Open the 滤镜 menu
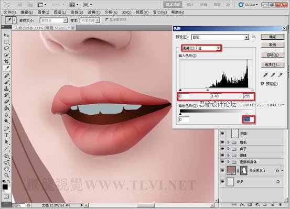This screenshot has width=290, height=209. point(94,12)
